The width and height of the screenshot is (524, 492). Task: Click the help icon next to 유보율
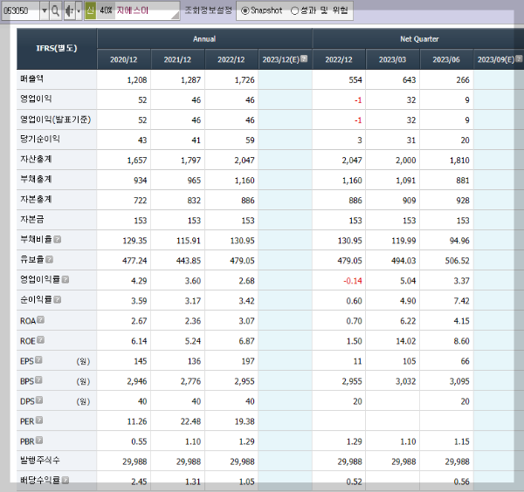pyautogui.click(x=50, y=259)
